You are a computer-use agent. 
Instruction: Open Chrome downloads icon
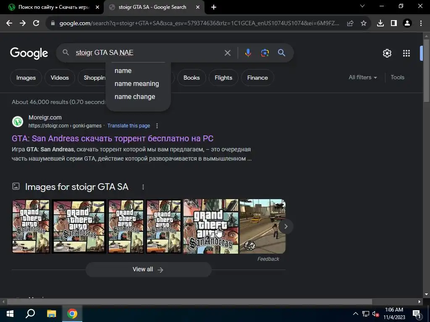[x=380, y=23]
